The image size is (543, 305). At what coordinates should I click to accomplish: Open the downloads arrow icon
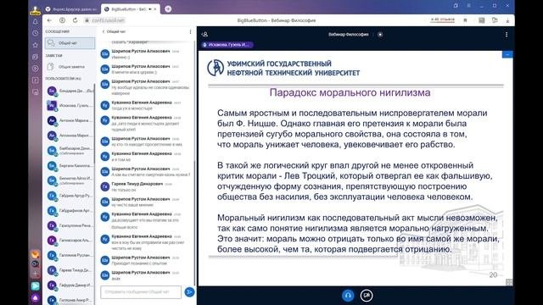point(507,20)
